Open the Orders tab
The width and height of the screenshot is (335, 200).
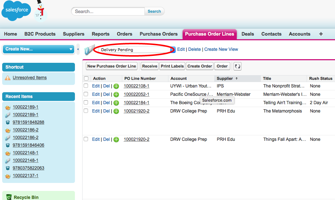(x=124, y=34)
